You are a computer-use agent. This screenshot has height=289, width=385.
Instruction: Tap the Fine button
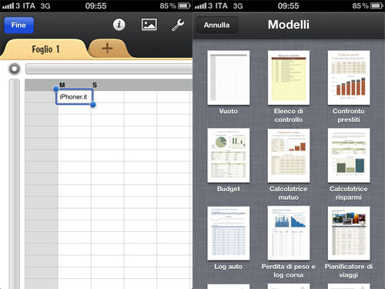click(18, 25)
